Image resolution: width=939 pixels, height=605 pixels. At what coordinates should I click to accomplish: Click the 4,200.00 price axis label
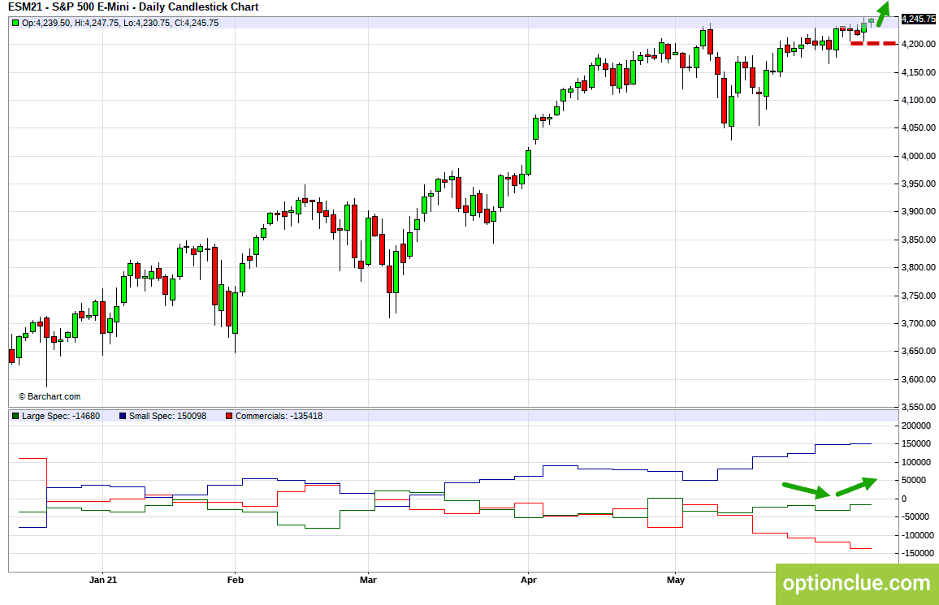pyautogui.click(x=919, y=44)
